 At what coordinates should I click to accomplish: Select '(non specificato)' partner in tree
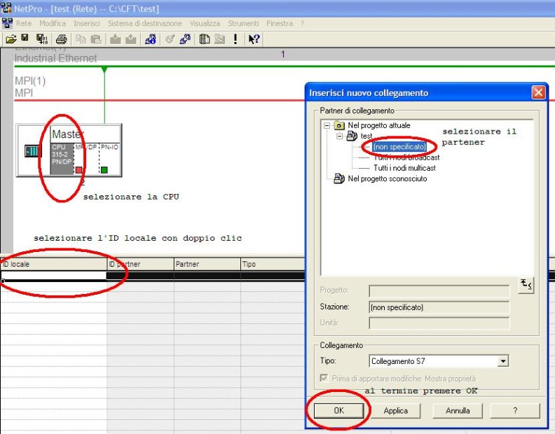click(399, 147)
